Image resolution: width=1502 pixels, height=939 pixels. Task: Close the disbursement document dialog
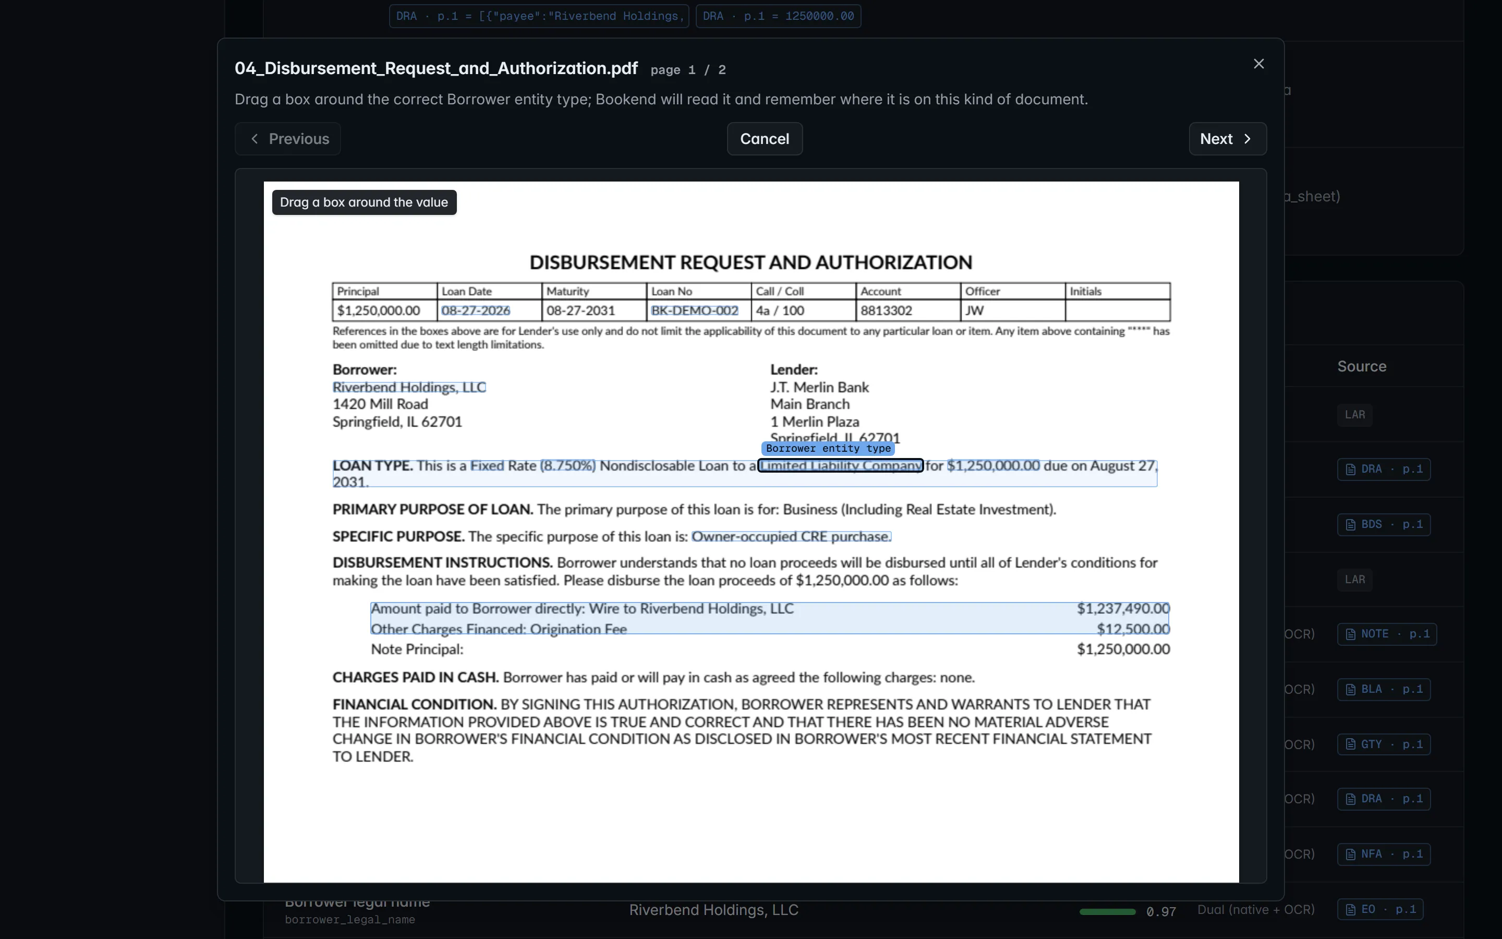click(1258, 64)
